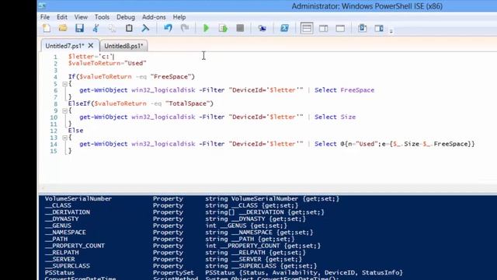Collapse the ElseIf block at line 9
The image size is (497, 280).
point(64,110)
